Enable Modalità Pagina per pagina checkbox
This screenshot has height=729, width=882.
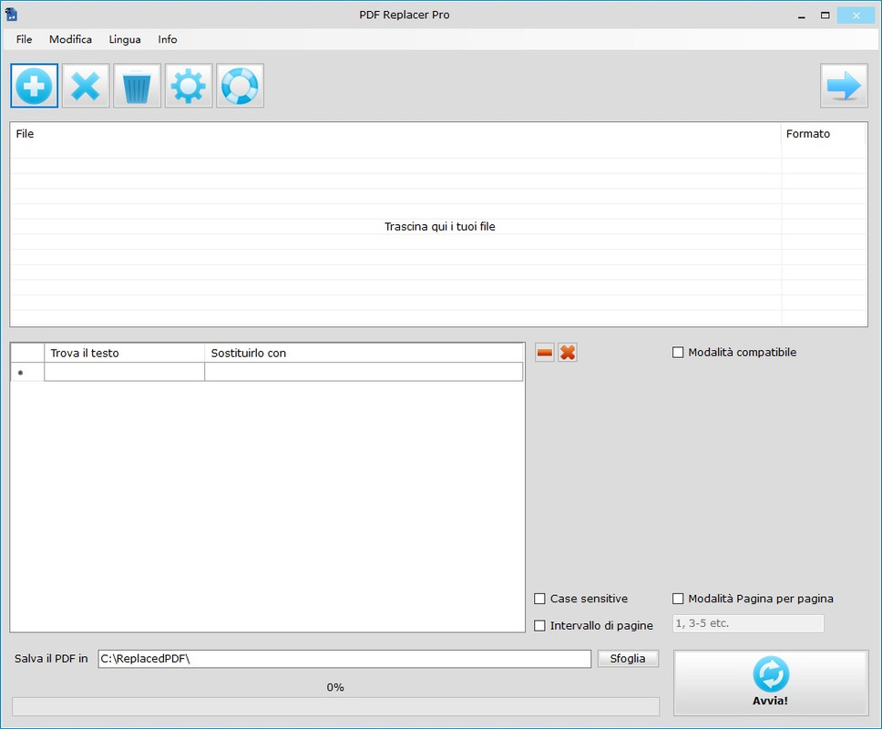678,599
